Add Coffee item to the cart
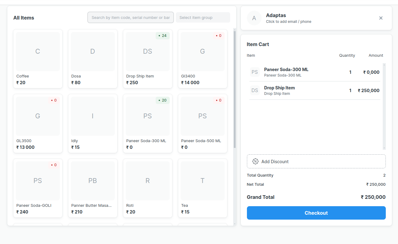The height and width of the screenshot is (244, 398). click(x=38, y=59)
